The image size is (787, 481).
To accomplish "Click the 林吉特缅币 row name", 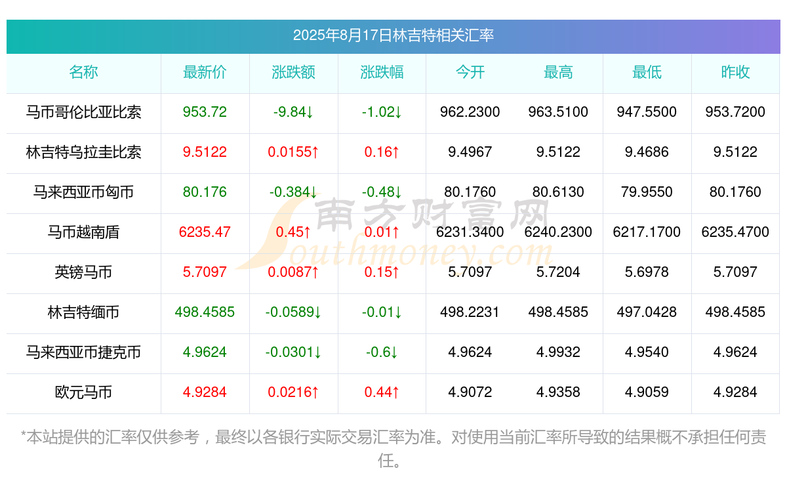I will click(x=83, y=312).
